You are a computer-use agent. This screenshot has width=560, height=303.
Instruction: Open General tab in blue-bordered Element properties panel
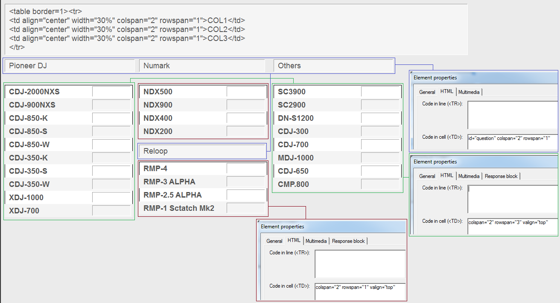(427, 92)
